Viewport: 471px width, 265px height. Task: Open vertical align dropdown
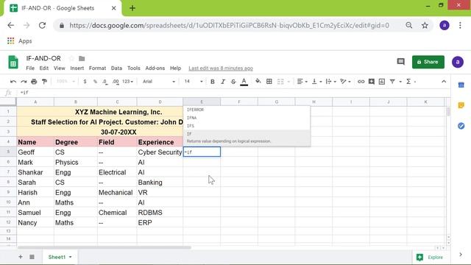click(316, 82)
